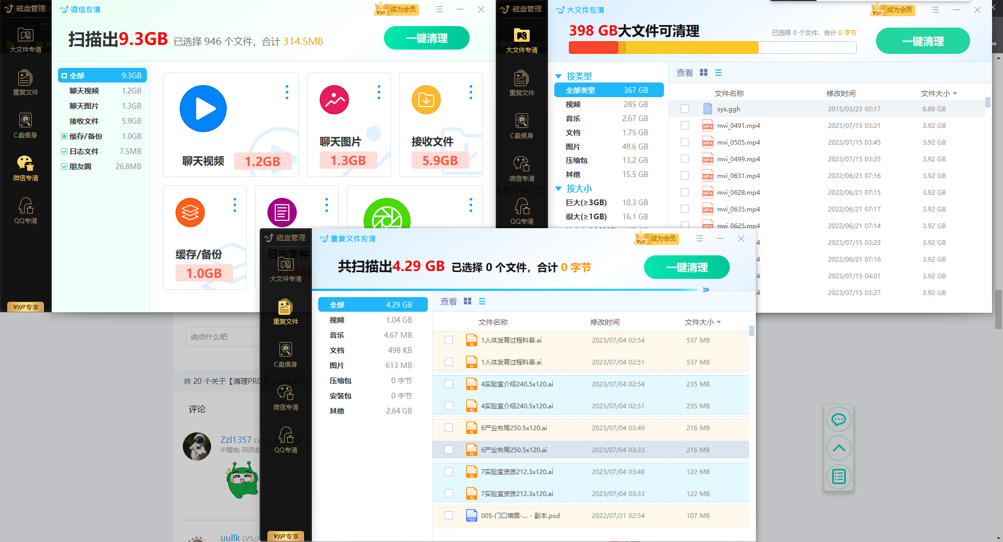Open C盘瘦身 in duplicate window sidebar
Image resolution: width=1003 pixels, height=542 pixels.
tap(286, 355)
